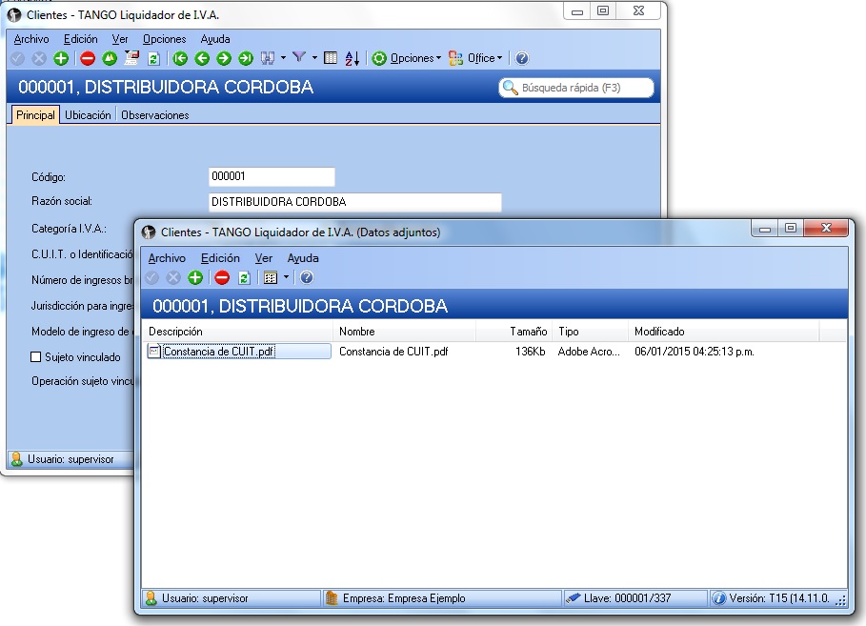Image resolution: width=866 pixels, height=626 pixels.
Task: Go to previous record arrow in main toolbar
Action: click(202, 58)
